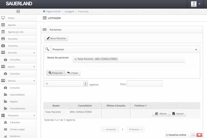Click the A Receber icon in sidebar
This screenshot has height=138, width=207.
click(5, 122)
